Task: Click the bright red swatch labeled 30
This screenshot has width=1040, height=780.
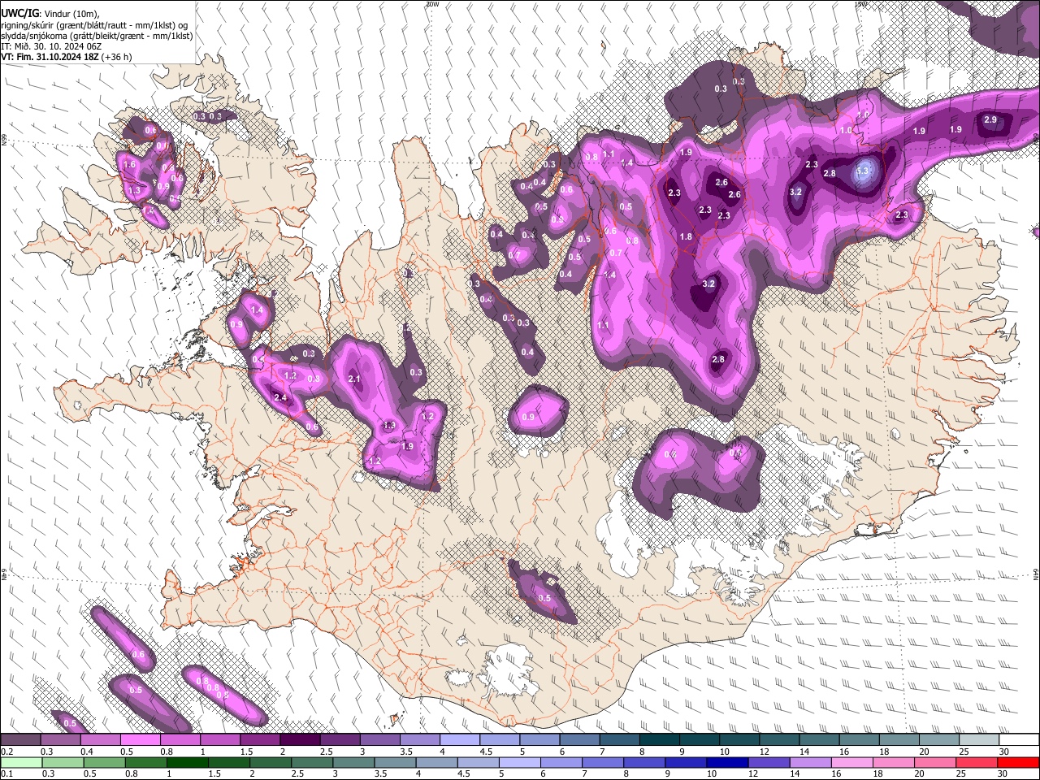Action: point(1018,762)
